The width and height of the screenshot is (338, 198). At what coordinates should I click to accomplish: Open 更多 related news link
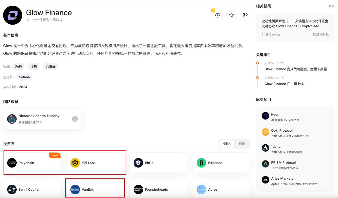coord(332,6)
